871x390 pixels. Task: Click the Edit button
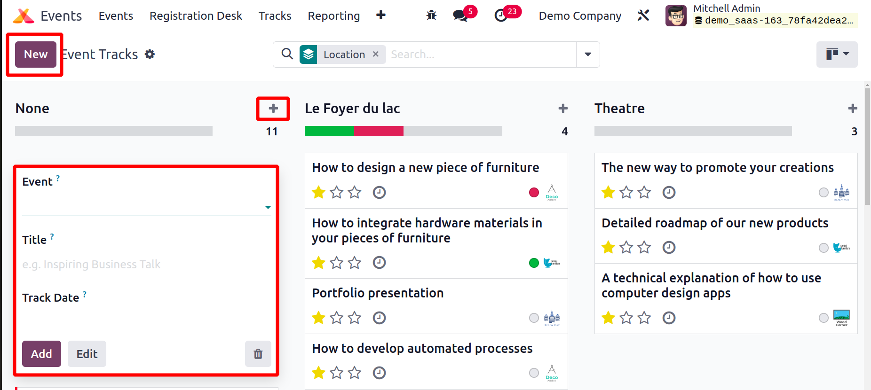[87, 354]
